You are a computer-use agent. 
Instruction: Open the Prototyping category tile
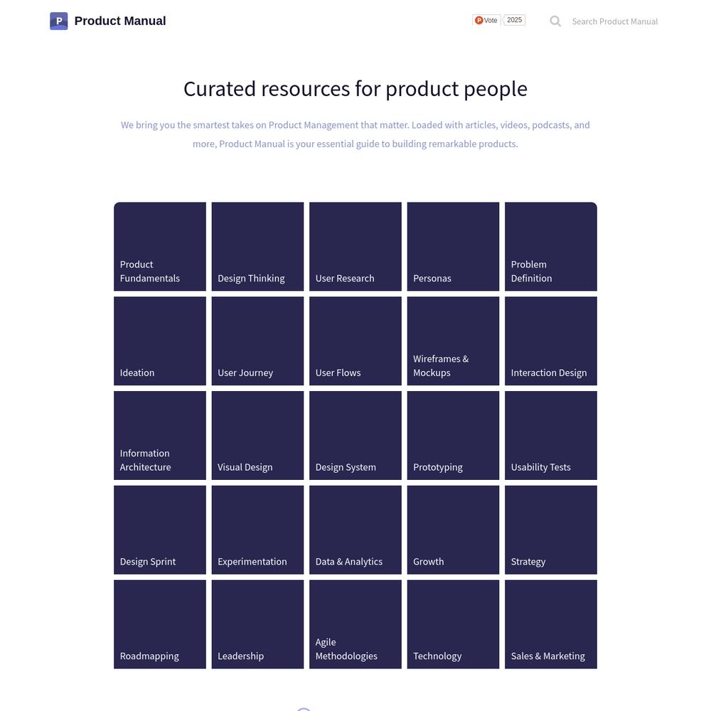coord(453,435)
